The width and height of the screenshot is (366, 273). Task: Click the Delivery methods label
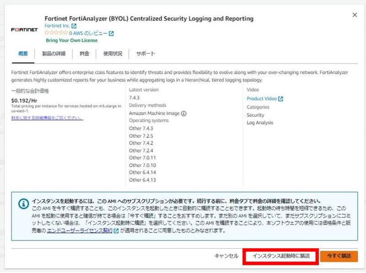tap(147, 105)
